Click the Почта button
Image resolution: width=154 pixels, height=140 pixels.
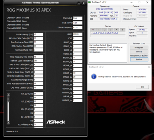139,51
